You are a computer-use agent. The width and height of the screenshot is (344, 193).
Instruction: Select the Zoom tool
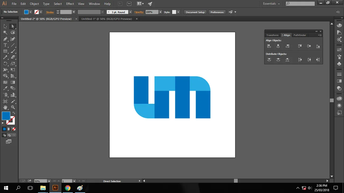(x=13, y=107)
